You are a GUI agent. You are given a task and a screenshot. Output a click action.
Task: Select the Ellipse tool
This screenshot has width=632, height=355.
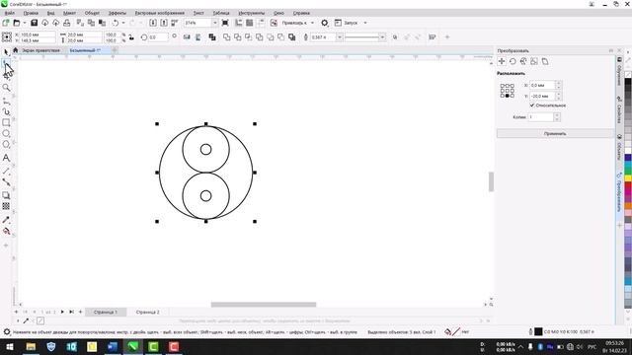pos(6,133)
